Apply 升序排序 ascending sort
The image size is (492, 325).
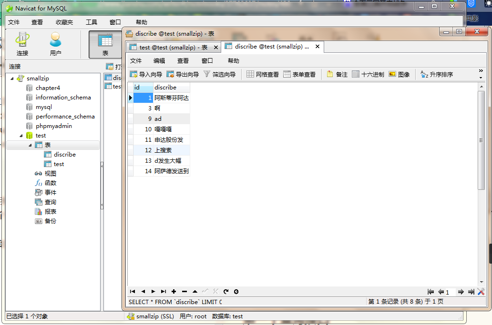coord(437,75)
